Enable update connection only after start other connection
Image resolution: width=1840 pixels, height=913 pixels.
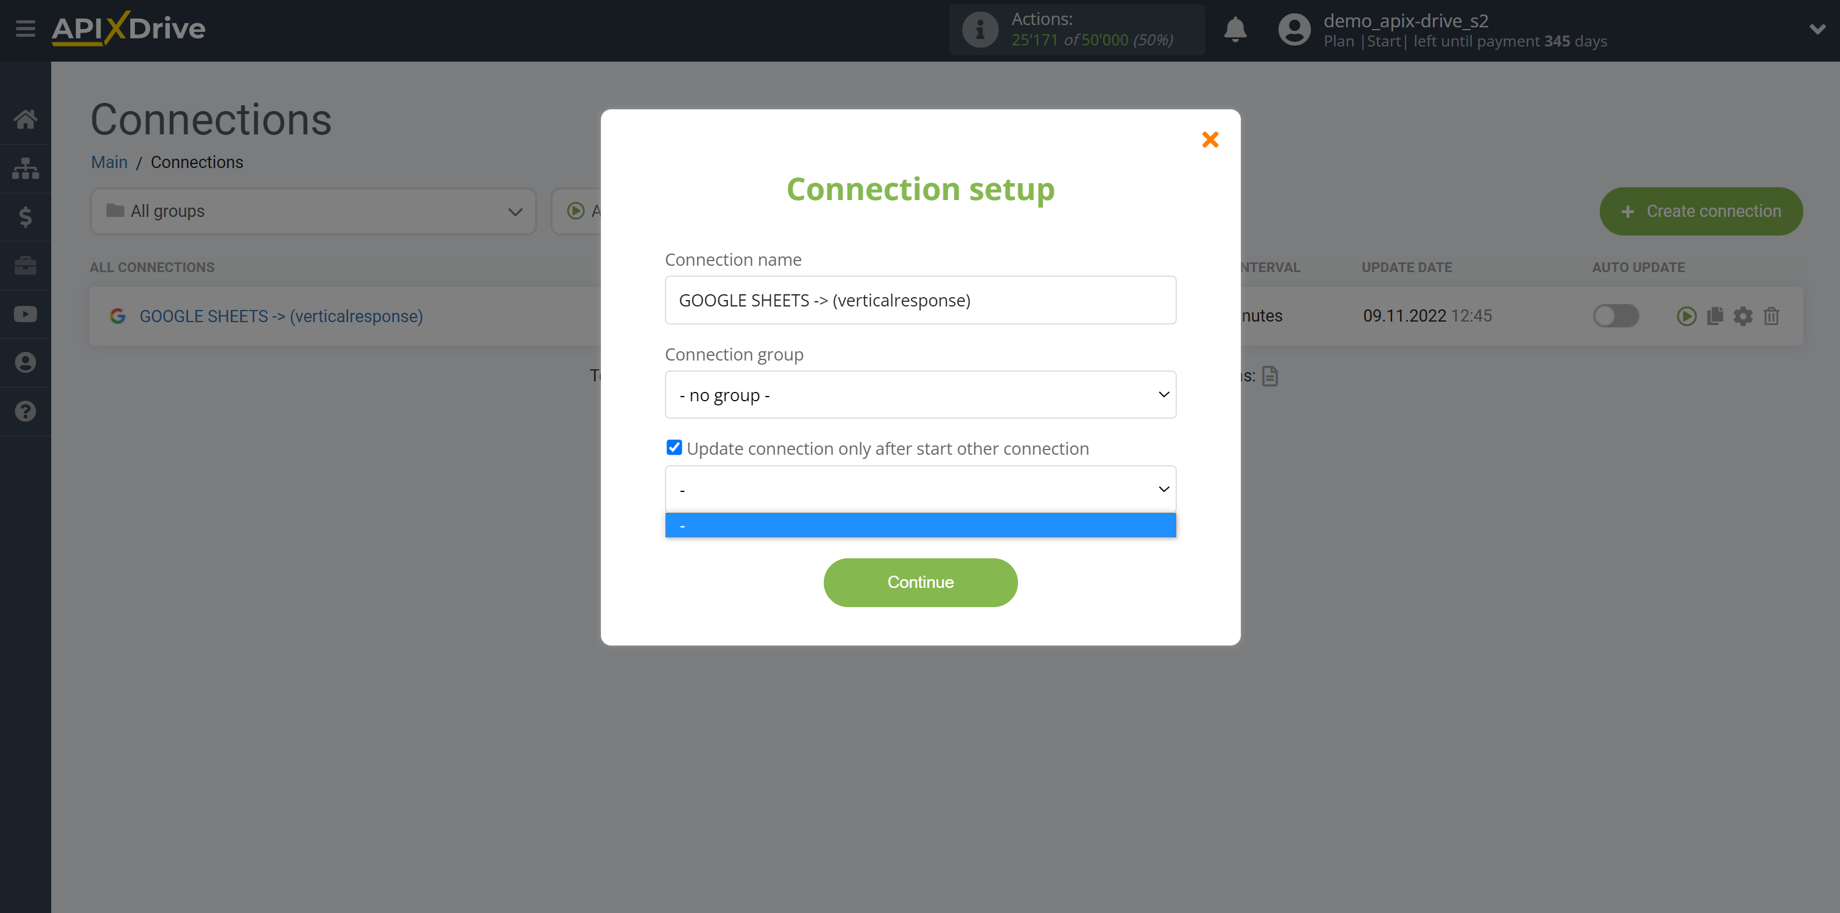point(674,447)
